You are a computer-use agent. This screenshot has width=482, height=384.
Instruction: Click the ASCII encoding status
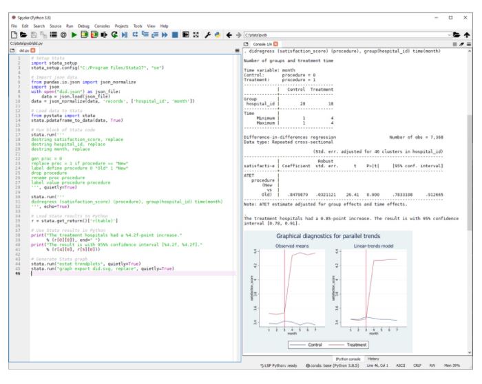401,365
